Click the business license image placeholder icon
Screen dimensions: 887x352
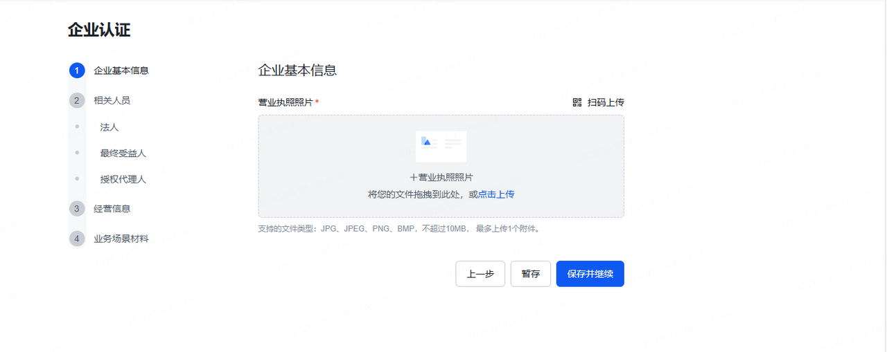click(x=441, y=146)
